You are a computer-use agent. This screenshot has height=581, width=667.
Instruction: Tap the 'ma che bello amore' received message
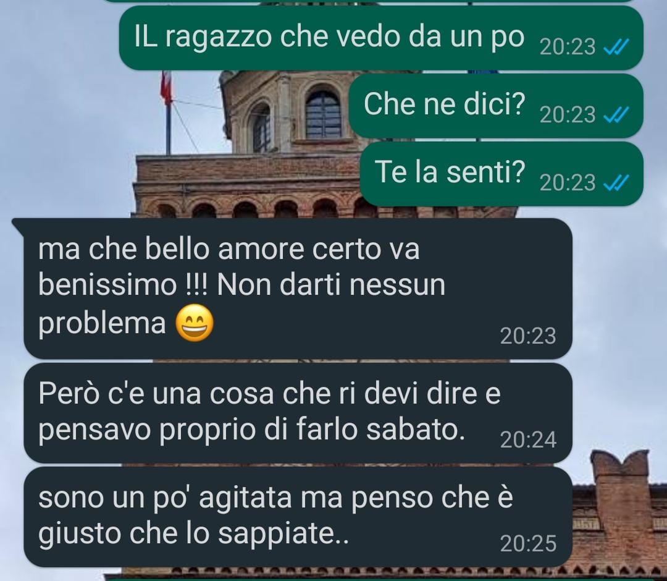(x=298, y=289)
